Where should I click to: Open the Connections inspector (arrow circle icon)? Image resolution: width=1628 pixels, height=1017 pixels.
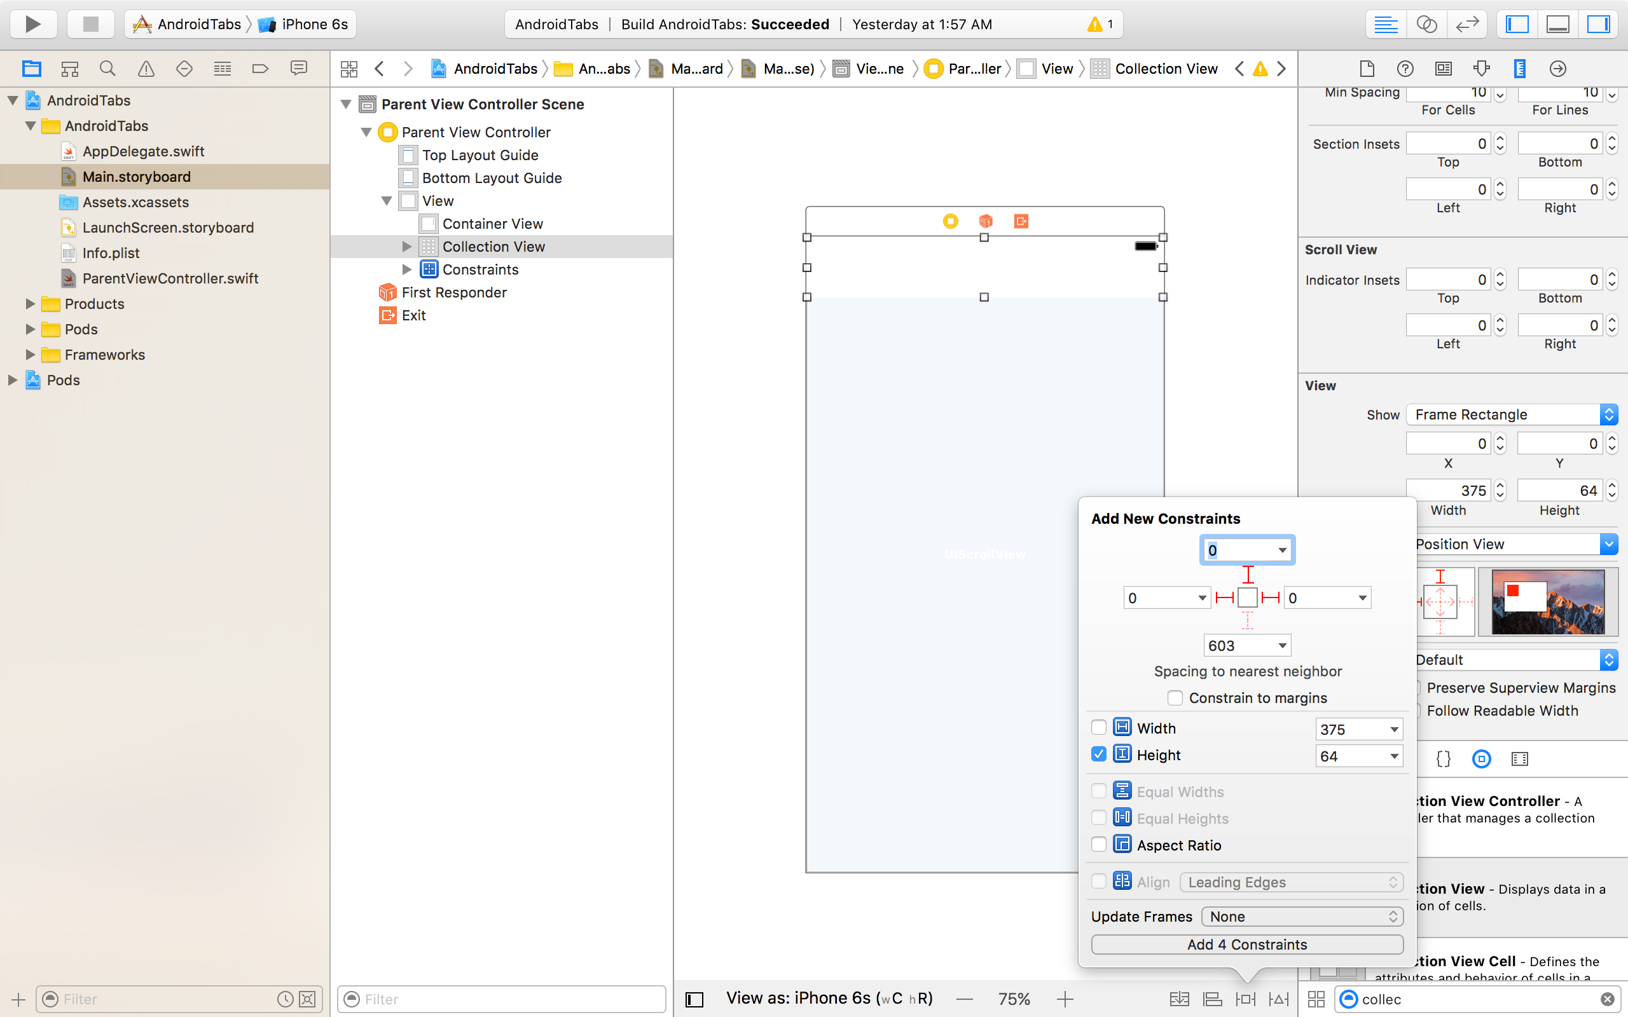click(1558, 68)
